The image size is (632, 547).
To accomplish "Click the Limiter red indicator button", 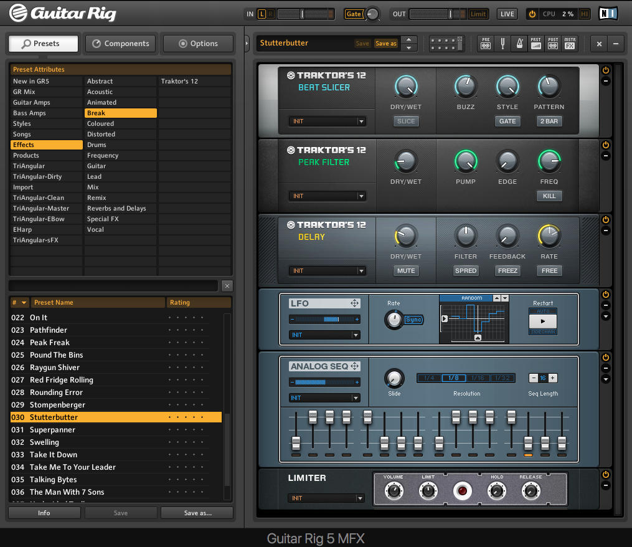I will (462, 491).
